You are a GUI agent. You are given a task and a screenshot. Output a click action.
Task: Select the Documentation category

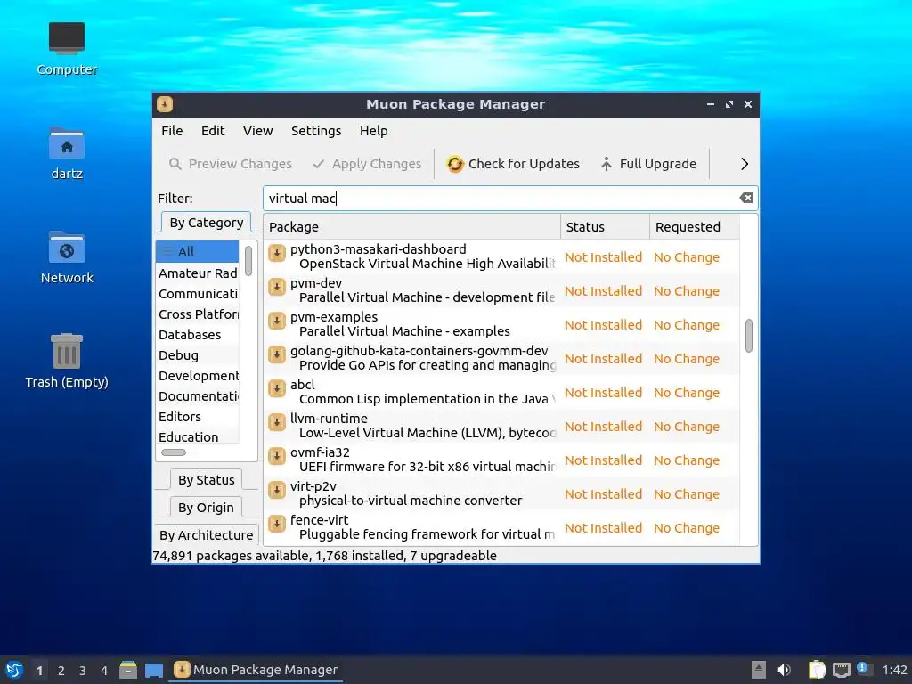tap(197, 396)
